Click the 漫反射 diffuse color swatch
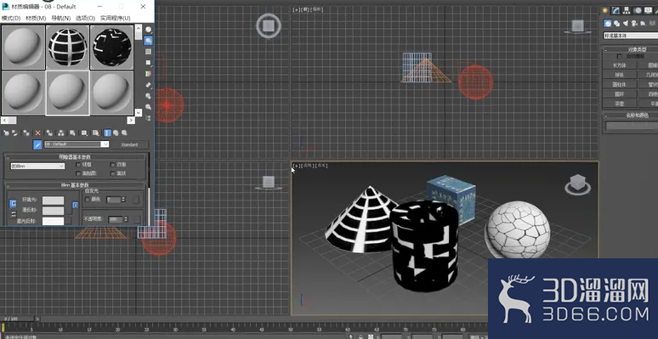This screenshot has height=339, width=658. point(53,211)
